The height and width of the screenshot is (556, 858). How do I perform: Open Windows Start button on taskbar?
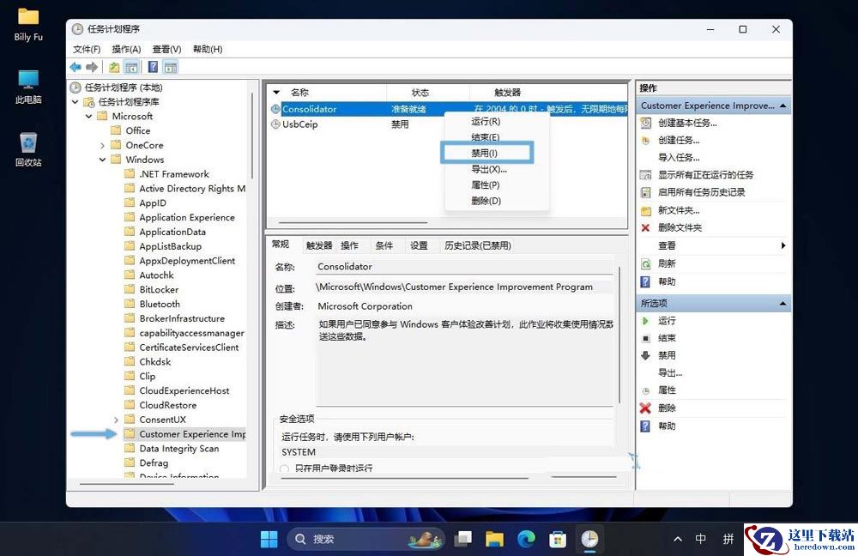coord(269,539)
